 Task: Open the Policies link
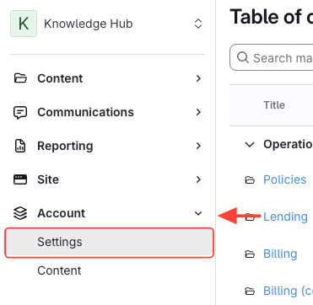pos(284,179)
